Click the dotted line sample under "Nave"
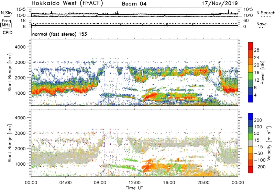 pos(262,27)
